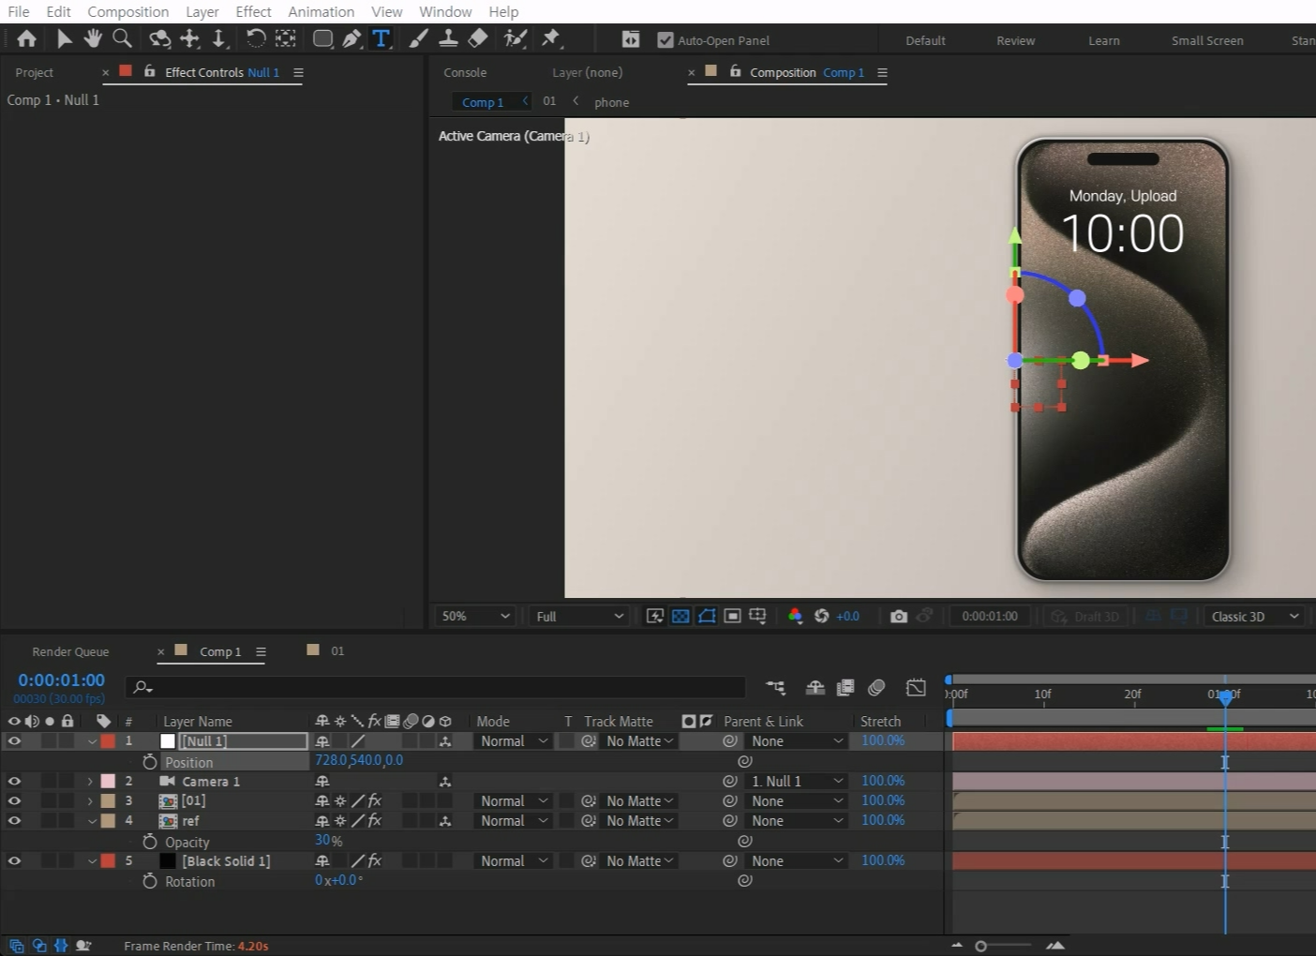Select the Hand tool
This screenshot has height=956, width=1316.
[93, 38]
